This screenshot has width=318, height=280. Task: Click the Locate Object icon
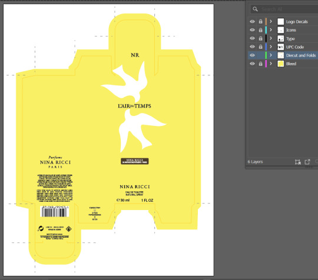pyautogui.click(x=298, y=162)
